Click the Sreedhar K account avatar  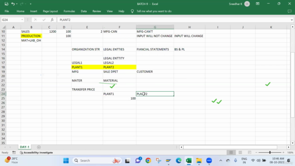tap(247, 4)
